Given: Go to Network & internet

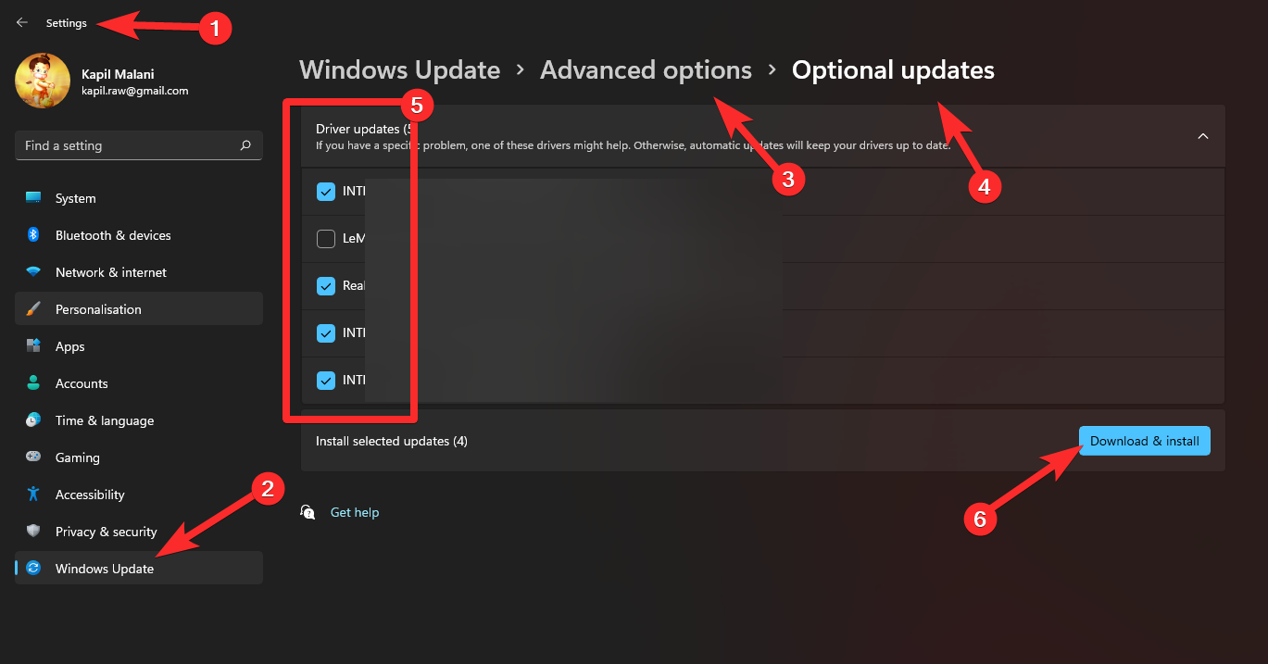Looking at the screenshot, I should [x=139, y=272].
